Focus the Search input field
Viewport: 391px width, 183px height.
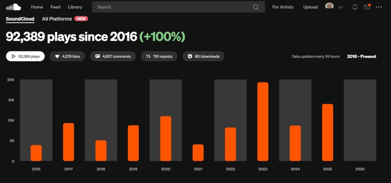tap(179, 7)
